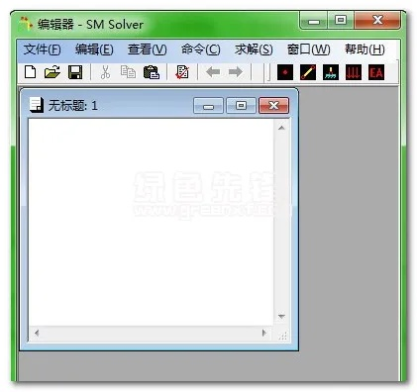
Task: Select the EA material property icon
Action: (376, 72)
